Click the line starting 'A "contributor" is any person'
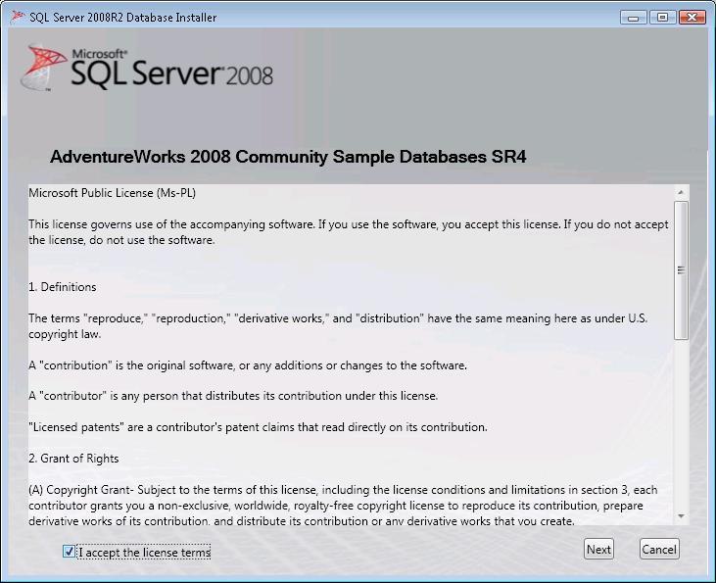Screen dimensions: 716x583 [x=233, y=396]
